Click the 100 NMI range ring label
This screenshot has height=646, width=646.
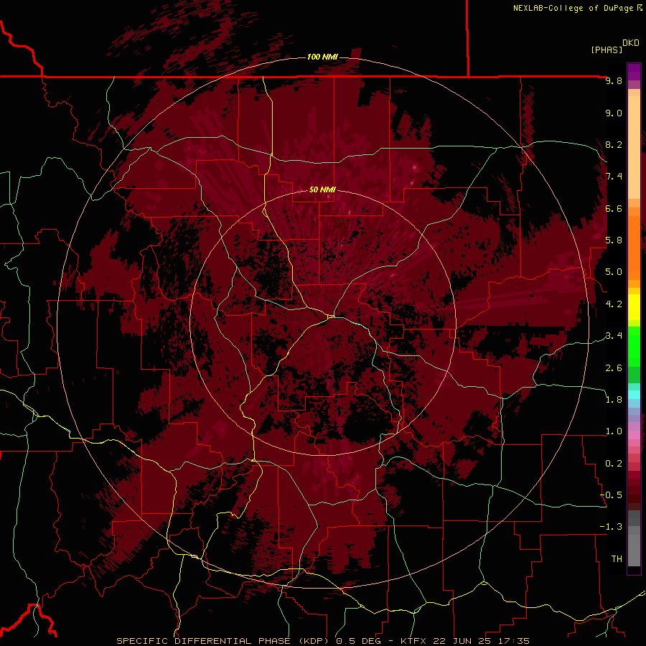tap(322, 57)
